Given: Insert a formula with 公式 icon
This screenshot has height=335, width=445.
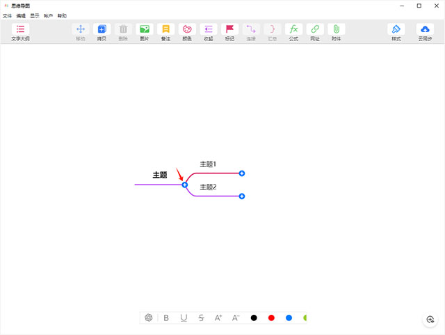Looking at the screenshot, I should pyautogui.click(x=293, y=30).
